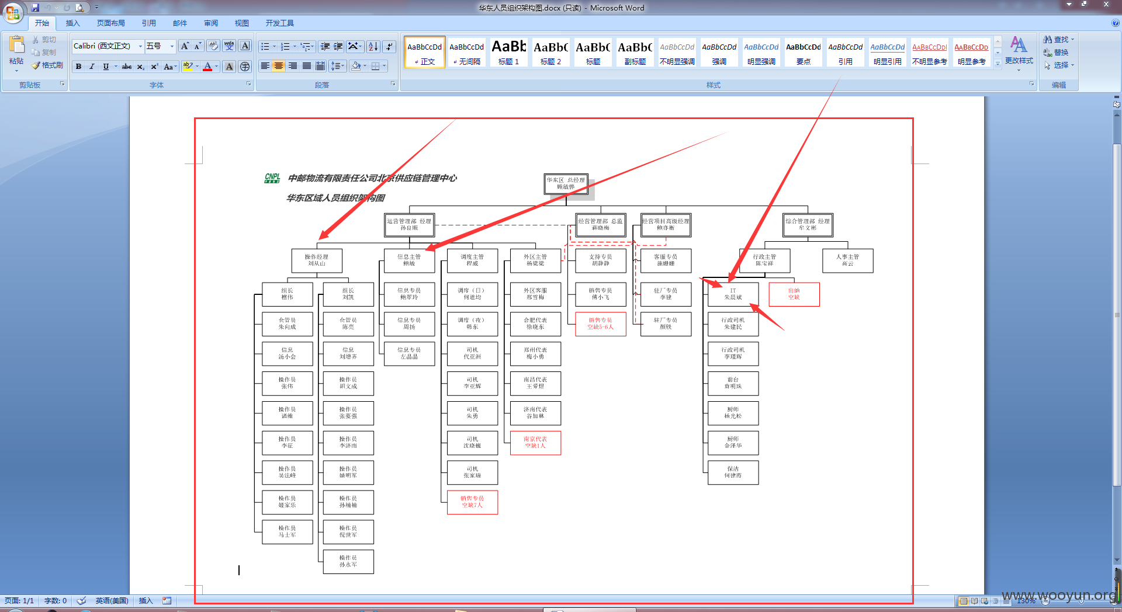Toggle show/hide paragraph marks

click(x=389, y=46)
